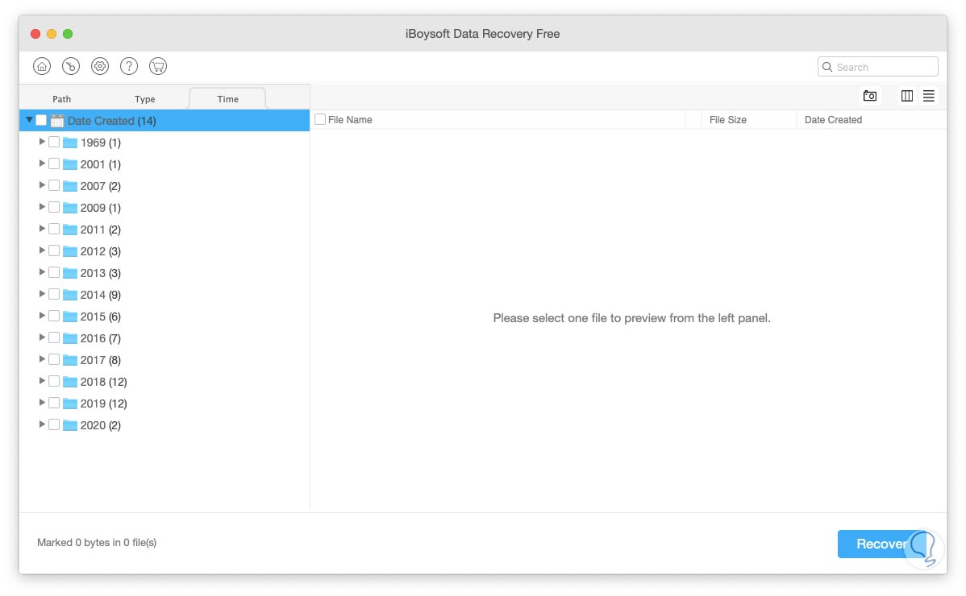Viewport: 966px width, 596px height.
Task: Toggle the File Name select-all checkbox
Action: 320,119
